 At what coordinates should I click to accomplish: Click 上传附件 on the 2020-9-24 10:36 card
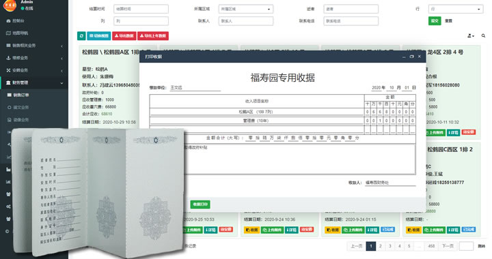pyautogui.click(x=273, y=230)
